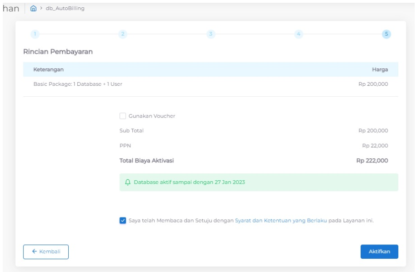This screenshot has height=272, width=417.
Task: Select the Basic Package row
Action: 211,84
